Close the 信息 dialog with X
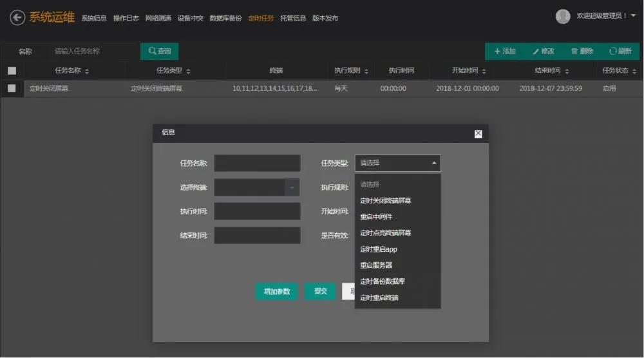Viewport: 644px width, 358px height. [x=478, y=133]
